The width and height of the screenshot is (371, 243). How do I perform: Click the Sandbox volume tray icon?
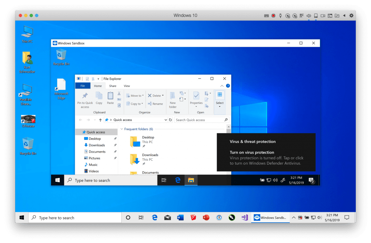pyautogui.click(x=275, y=180)
